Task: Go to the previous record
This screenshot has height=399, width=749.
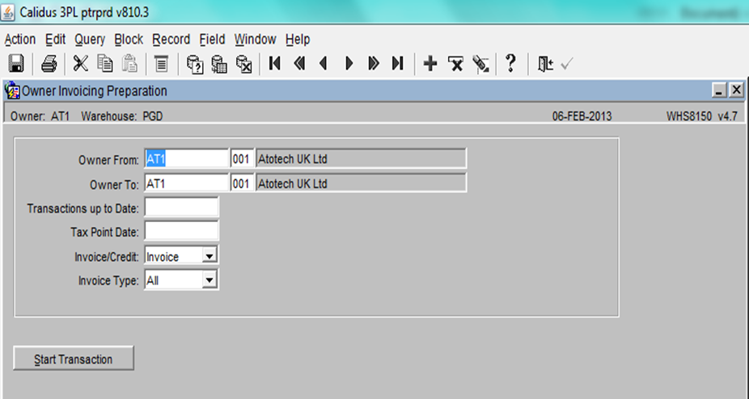Action: pos(324,63)
